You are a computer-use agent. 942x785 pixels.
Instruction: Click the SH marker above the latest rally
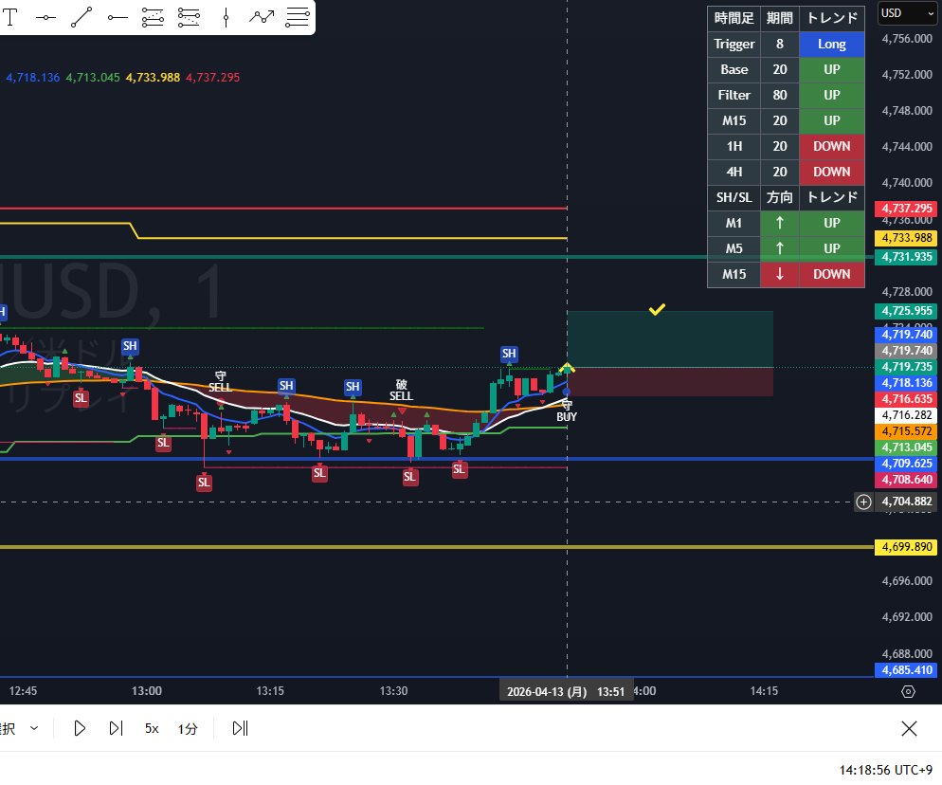pyautogui.click(x=509, y=354)
